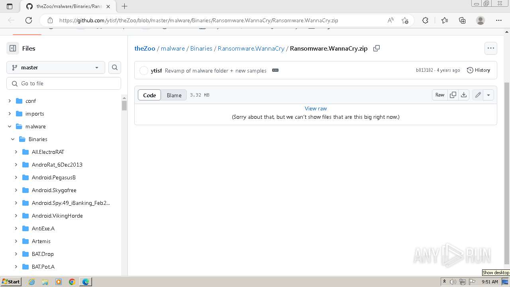Open the History link
This screenshot has width=510, height=287.
(478, 70)
